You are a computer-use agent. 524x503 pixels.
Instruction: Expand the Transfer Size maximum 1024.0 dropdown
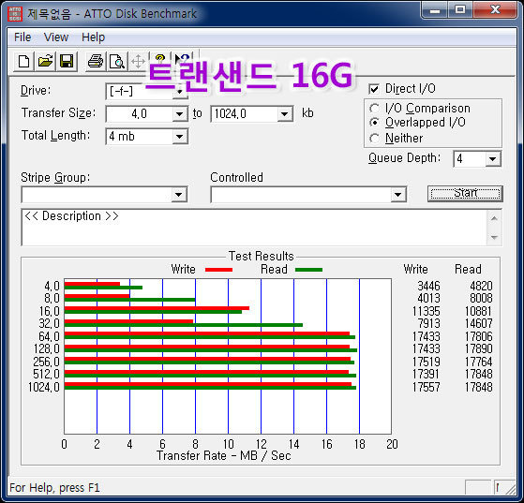tap(284, 114)
